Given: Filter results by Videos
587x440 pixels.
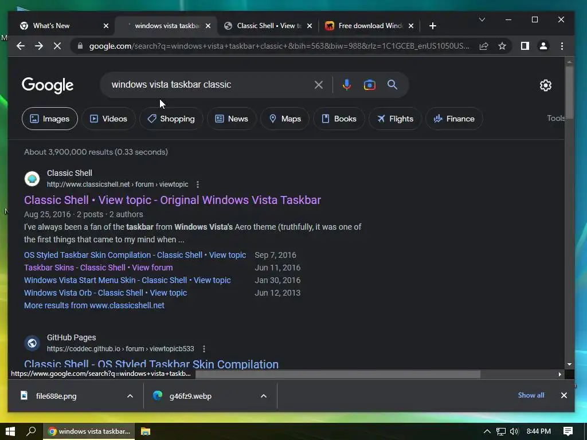Looking at the screenshot, I should (x=108, y=119).
